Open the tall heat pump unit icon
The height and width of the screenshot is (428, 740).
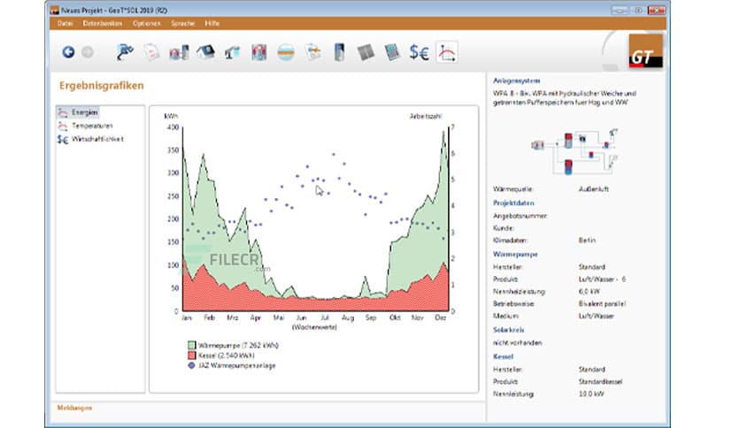click(x=339, y=52)
